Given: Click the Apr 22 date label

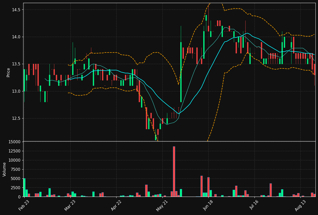Looking at the screenshot, I should [116, 205].
